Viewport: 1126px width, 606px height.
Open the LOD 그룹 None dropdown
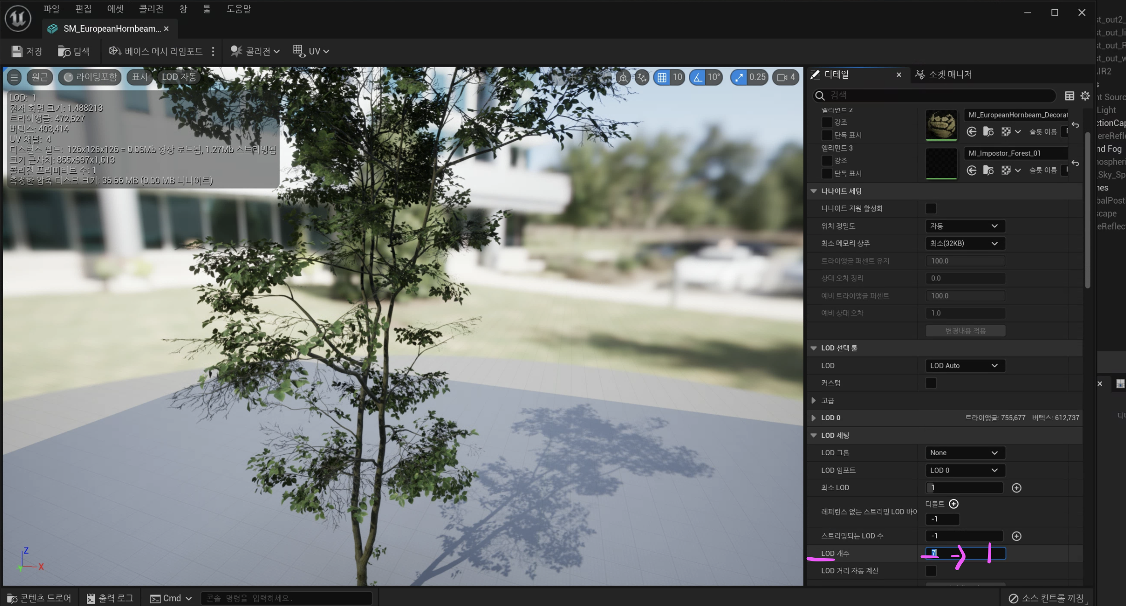pyautogui.click(x=965, y=453)
